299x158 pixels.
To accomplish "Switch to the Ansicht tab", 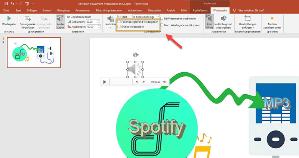I will [171, 10].
